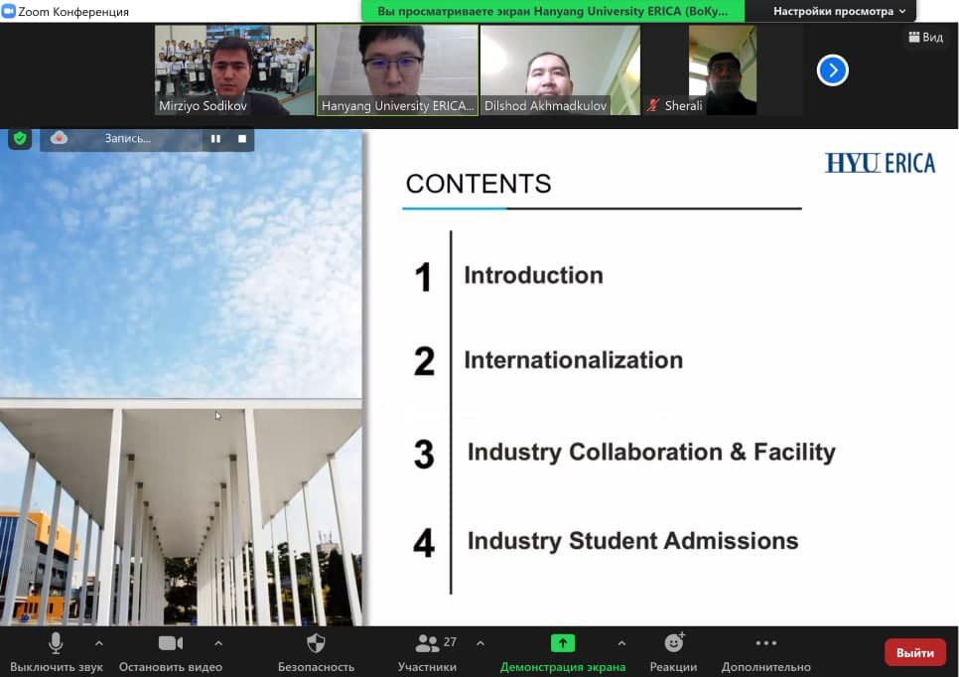Click the red muted mic on Sherali
This screenshot has height=677, width=959.
653,105
